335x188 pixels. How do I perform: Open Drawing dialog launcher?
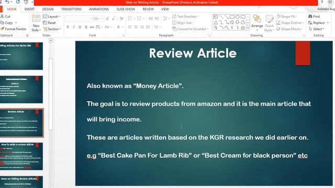[304, 36]
